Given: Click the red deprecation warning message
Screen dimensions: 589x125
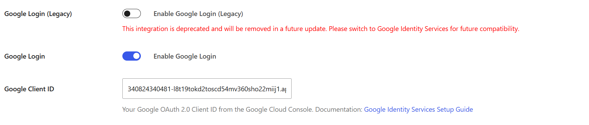Looking at the screenshot, I should coord(321,29).
